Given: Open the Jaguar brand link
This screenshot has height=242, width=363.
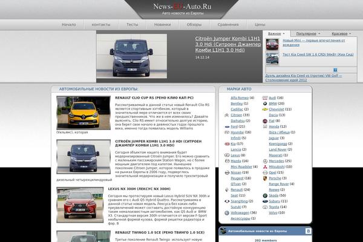Looking at the screenshot, I should point(274,138).
